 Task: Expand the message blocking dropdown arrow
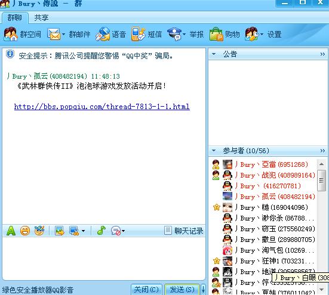(x=124, y=231)
